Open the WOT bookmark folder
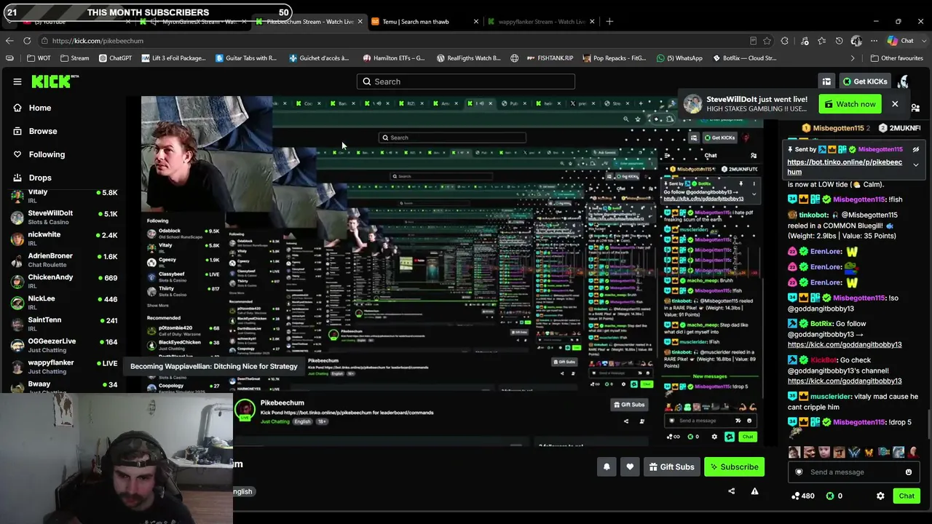 pos(39,58)
